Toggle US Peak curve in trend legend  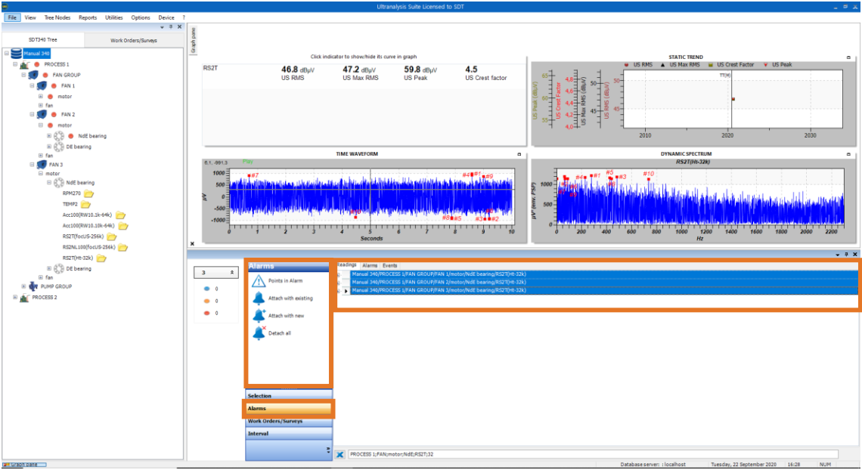click(775, 65)
